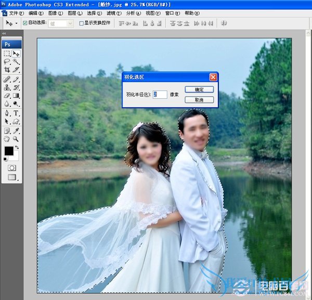The image size is (312, 300).
Task: Select the Clone Stamp tool
Action: (7, 87)
